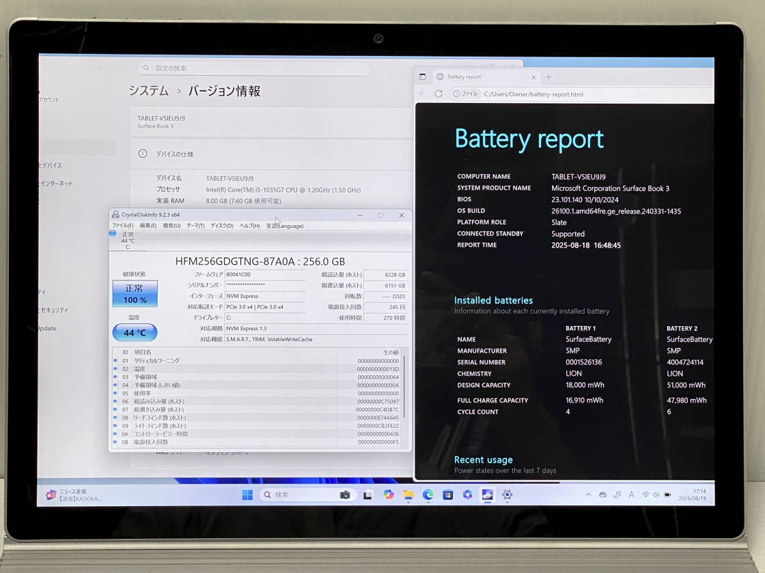Open the ヘルプ(H) menu in CrystalDiskInfo
765x573 pixels.
[x=249, y=226]
